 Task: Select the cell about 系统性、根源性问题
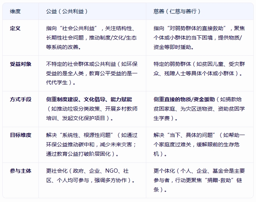tap(92, 144)
